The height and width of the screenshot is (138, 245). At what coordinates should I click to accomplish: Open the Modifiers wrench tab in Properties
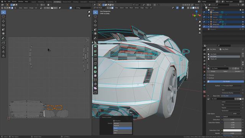tap(204, 75)
